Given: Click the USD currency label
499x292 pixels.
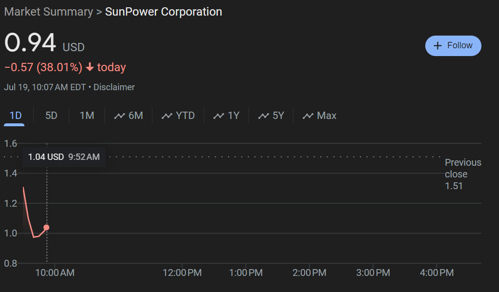Looking at the screenshot, I should click(x=74, y=47).
